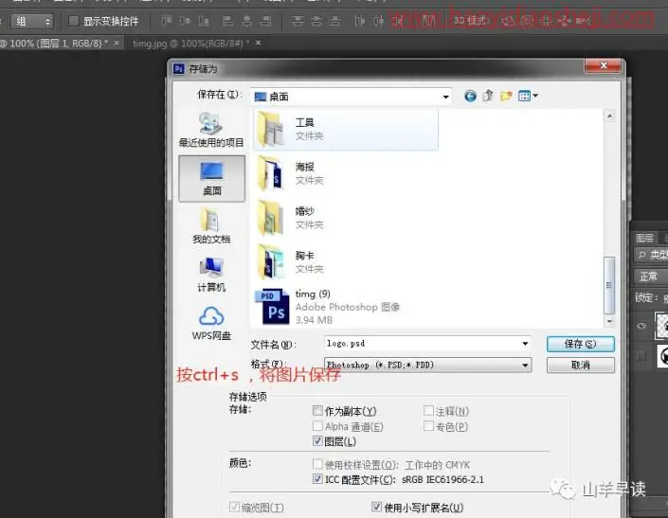The width and height of the screenshot is (668, 518).
Task: Expand the 保存在 location dropdown
Action: [x=445, y=97]
